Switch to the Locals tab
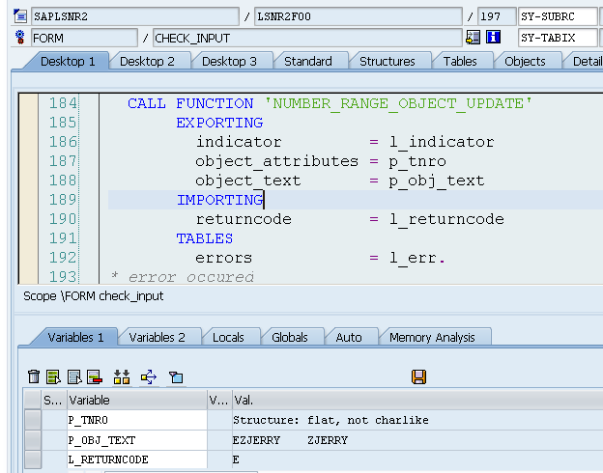This screenshot has height=473, width=603. coord(228,337)
